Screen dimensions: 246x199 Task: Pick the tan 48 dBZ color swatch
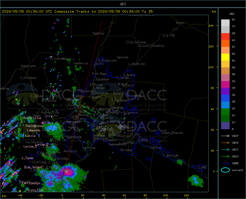[x=225, y=71]
